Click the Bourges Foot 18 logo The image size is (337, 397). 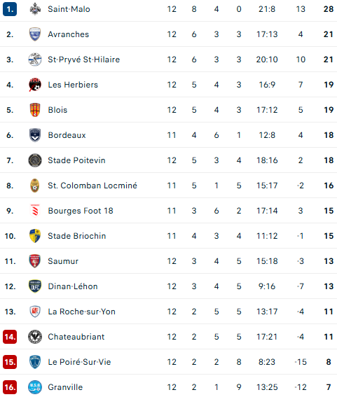[35, 211]
